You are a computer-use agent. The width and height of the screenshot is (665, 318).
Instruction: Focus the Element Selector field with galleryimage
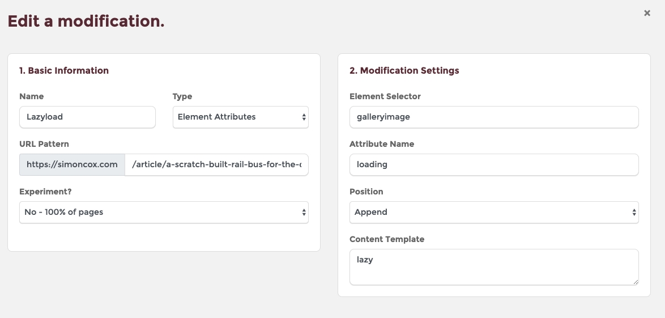tap(493, 117)
